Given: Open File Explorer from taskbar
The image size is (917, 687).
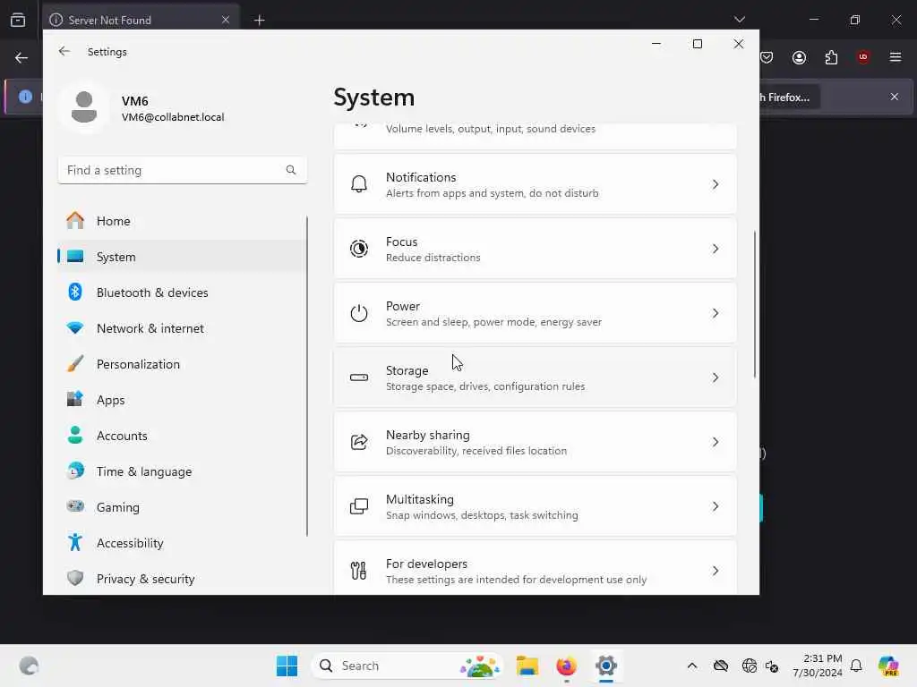Looking at the screenshot, I should coord(527,666).
